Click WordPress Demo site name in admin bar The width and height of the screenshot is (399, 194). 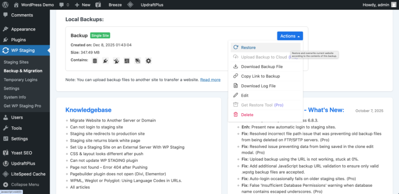(x=38, y=5)
